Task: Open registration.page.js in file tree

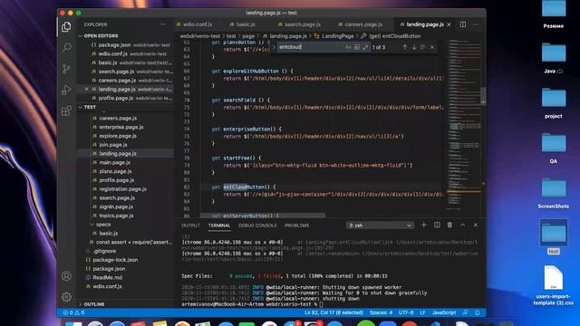Action: tap(122, 189)
